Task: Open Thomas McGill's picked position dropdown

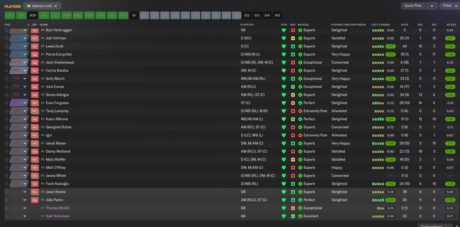Action: click(25, 208)
